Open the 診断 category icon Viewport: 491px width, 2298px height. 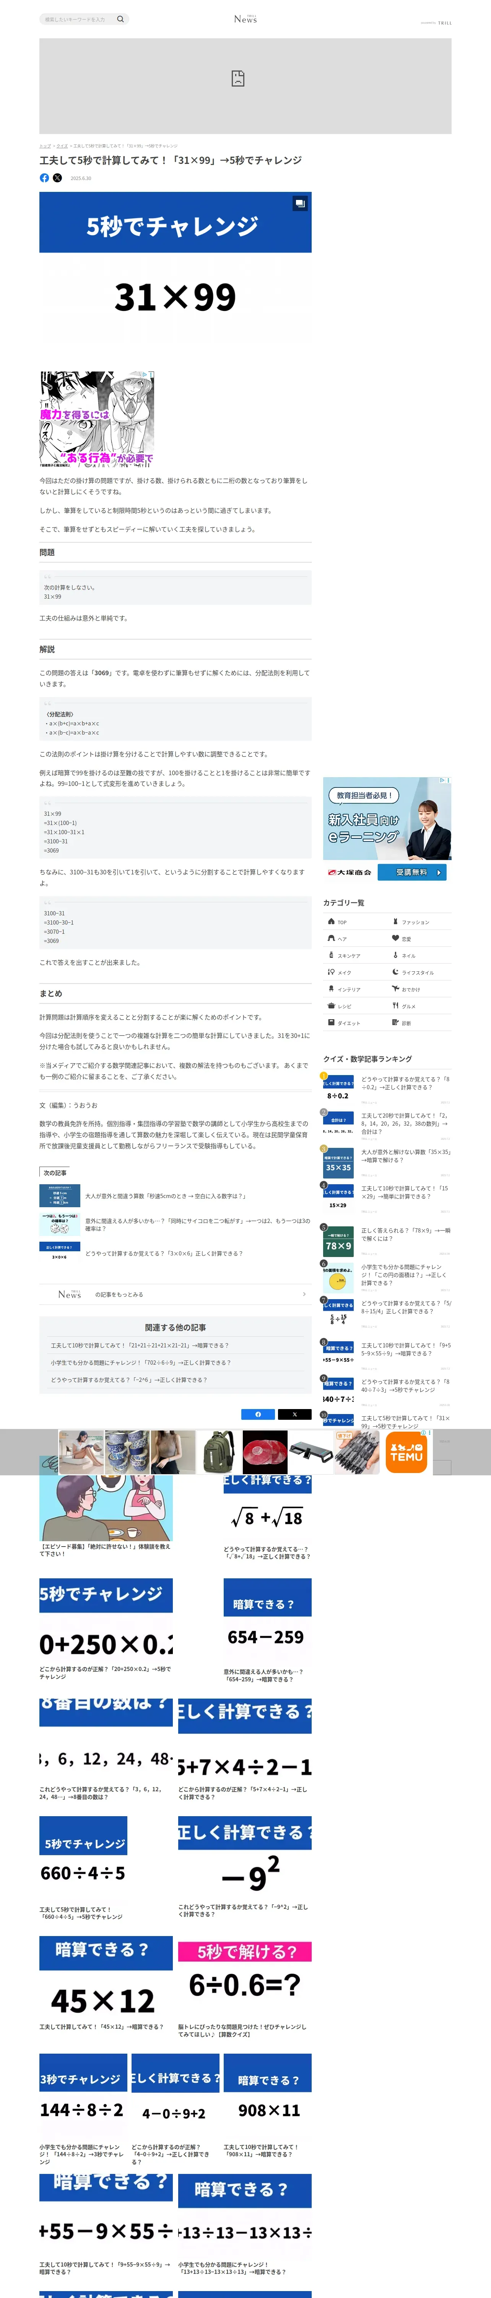[396, 1022]
